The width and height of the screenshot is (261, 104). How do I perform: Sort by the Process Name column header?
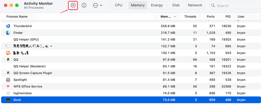click(17, 17)
